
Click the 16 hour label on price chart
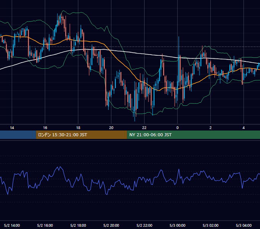coord(45,128)
